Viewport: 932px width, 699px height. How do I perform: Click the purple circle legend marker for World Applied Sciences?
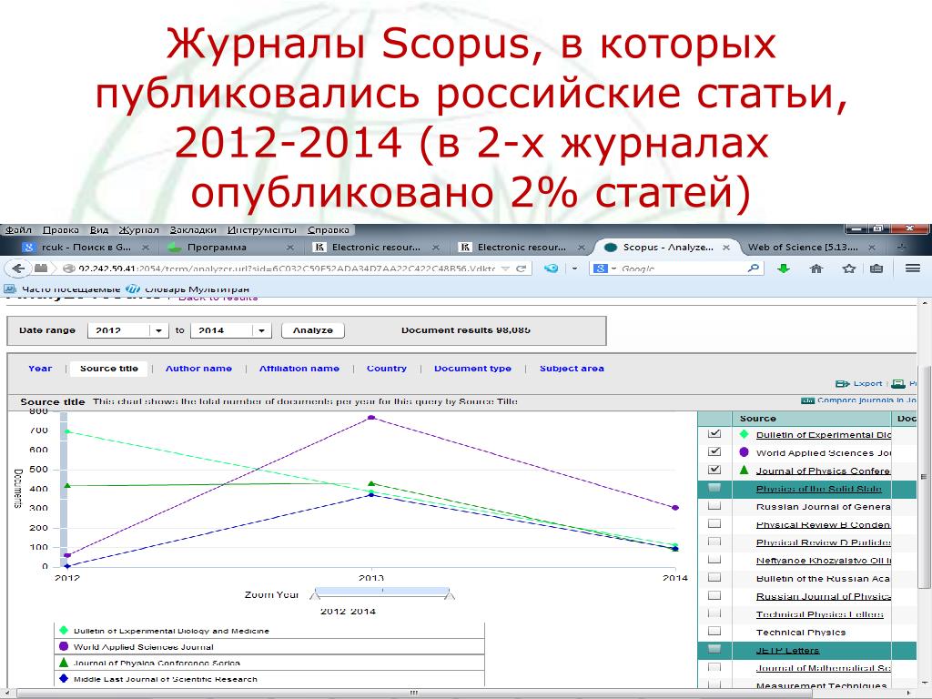(65, 647)
